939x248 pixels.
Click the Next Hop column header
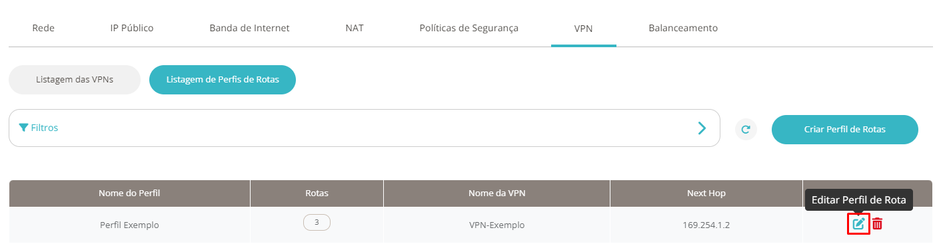click(x=706, y=193)
